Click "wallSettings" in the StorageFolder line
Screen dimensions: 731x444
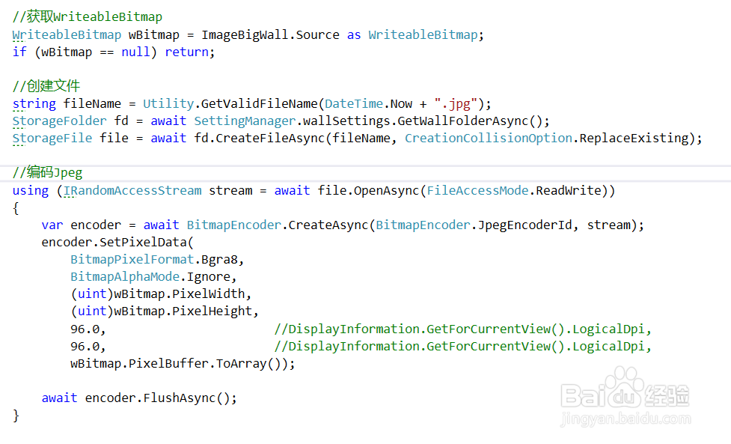click(346, 121)
